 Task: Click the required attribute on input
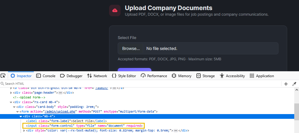pos(133,126)
